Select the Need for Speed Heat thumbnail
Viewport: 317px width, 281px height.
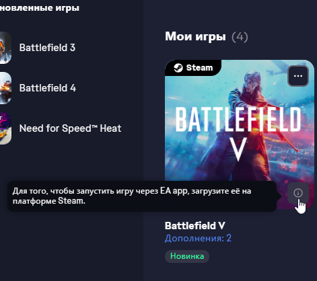coord(5,128)
